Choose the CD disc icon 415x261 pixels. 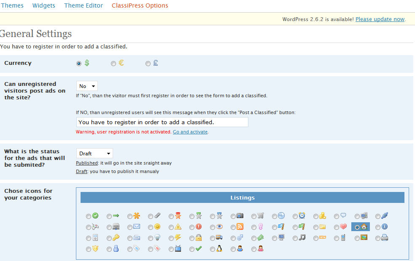[x=281, y=216]
